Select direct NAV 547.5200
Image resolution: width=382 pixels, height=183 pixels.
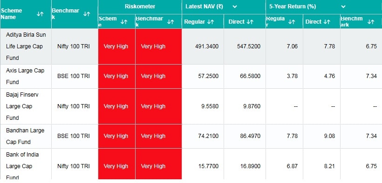pyautogui.click(x=249, y=46)
